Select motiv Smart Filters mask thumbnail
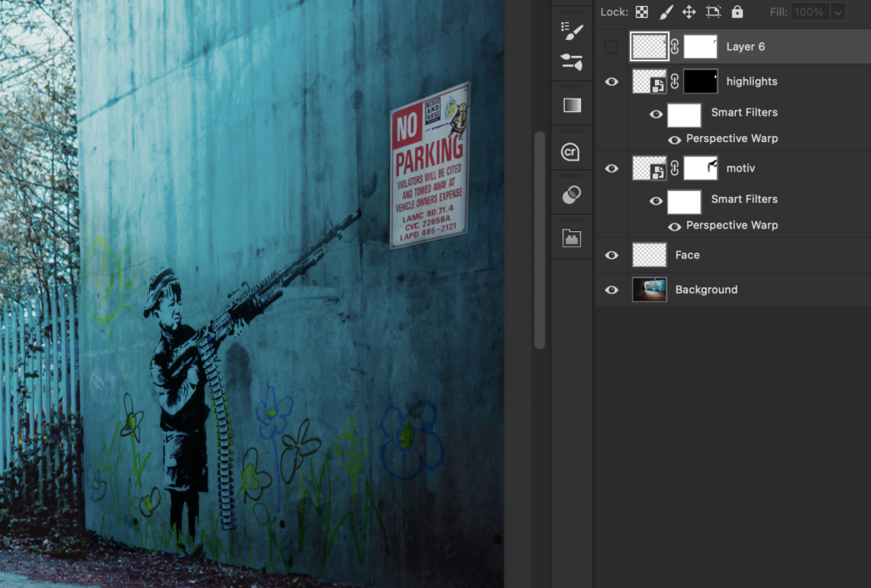 684,202
